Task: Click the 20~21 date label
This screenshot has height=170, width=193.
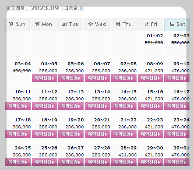Action: 102,120
